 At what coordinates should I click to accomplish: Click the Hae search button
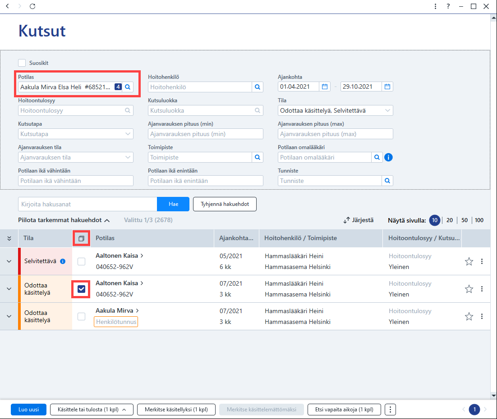pyautogui.click(x=173, y=204)
